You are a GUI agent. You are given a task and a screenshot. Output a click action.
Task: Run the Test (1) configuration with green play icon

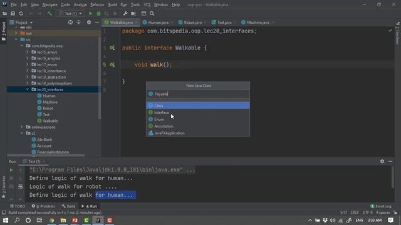pos(90,14)
